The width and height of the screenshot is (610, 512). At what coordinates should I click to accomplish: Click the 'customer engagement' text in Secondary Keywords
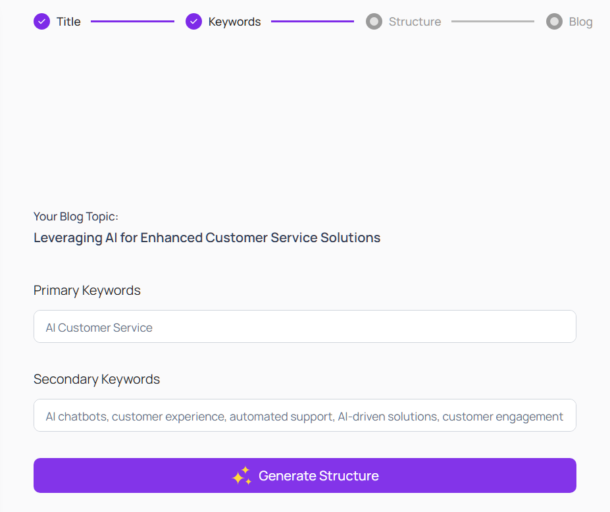[503, 417]
